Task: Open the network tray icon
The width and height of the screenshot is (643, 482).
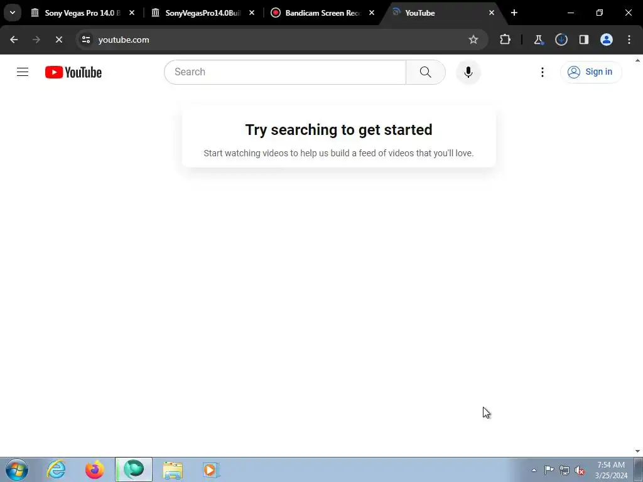Action: 565,470
